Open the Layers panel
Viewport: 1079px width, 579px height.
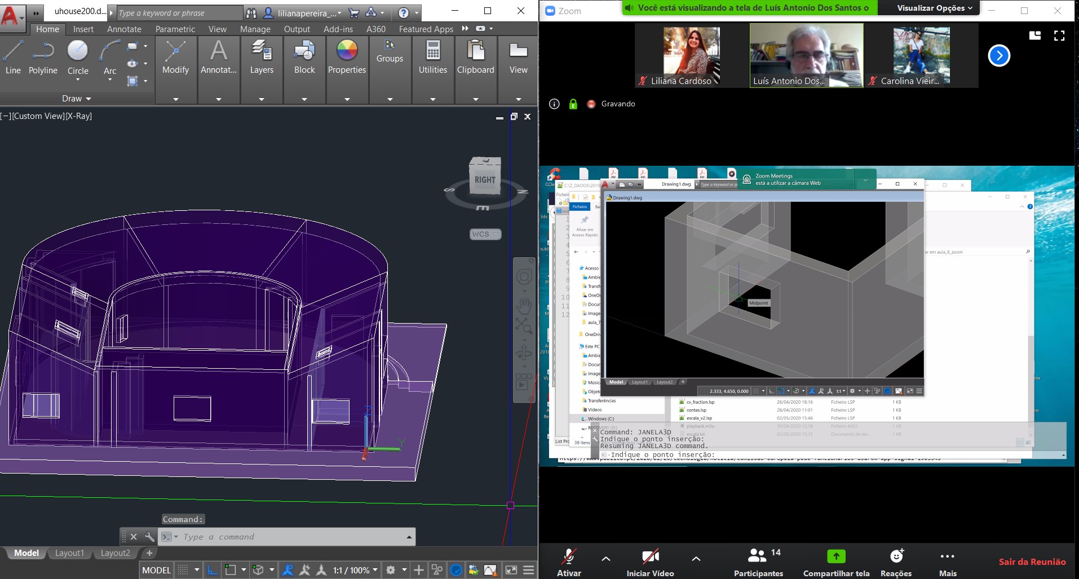pos(262,70)
